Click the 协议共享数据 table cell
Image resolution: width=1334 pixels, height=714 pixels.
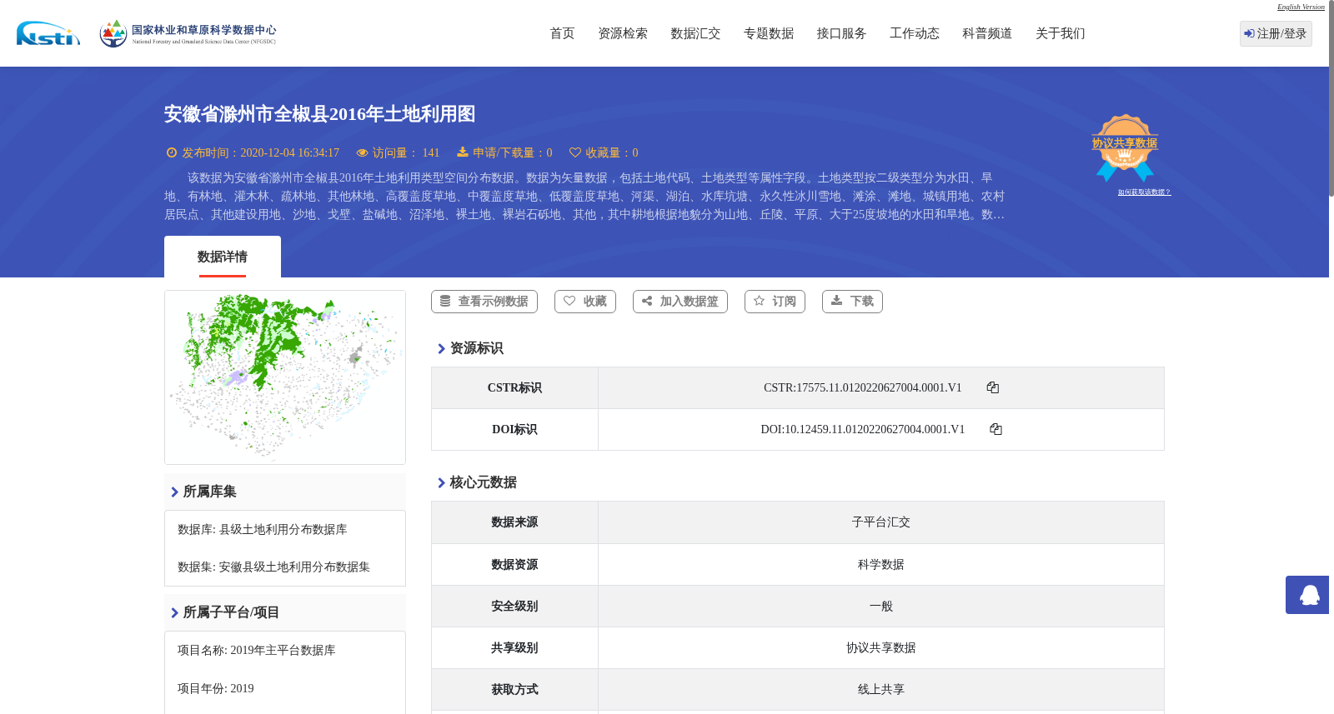[x=881, y=648]
